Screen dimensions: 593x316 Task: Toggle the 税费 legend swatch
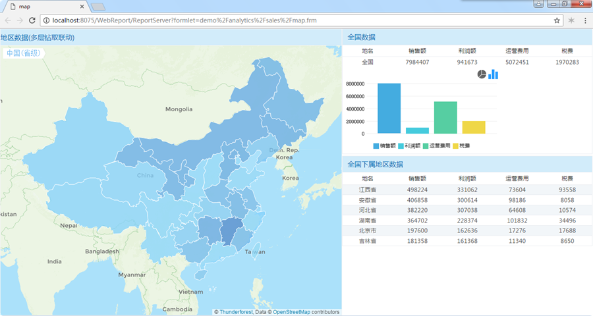455,146
